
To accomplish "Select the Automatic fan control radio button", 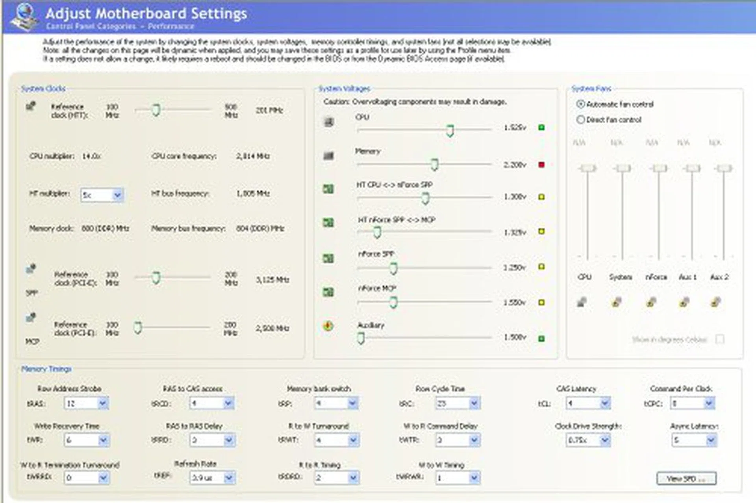I will pyautogui.click(x=580, y=104).
